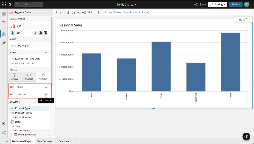
Task: Click the Publish button
Action: pos(236,4)
